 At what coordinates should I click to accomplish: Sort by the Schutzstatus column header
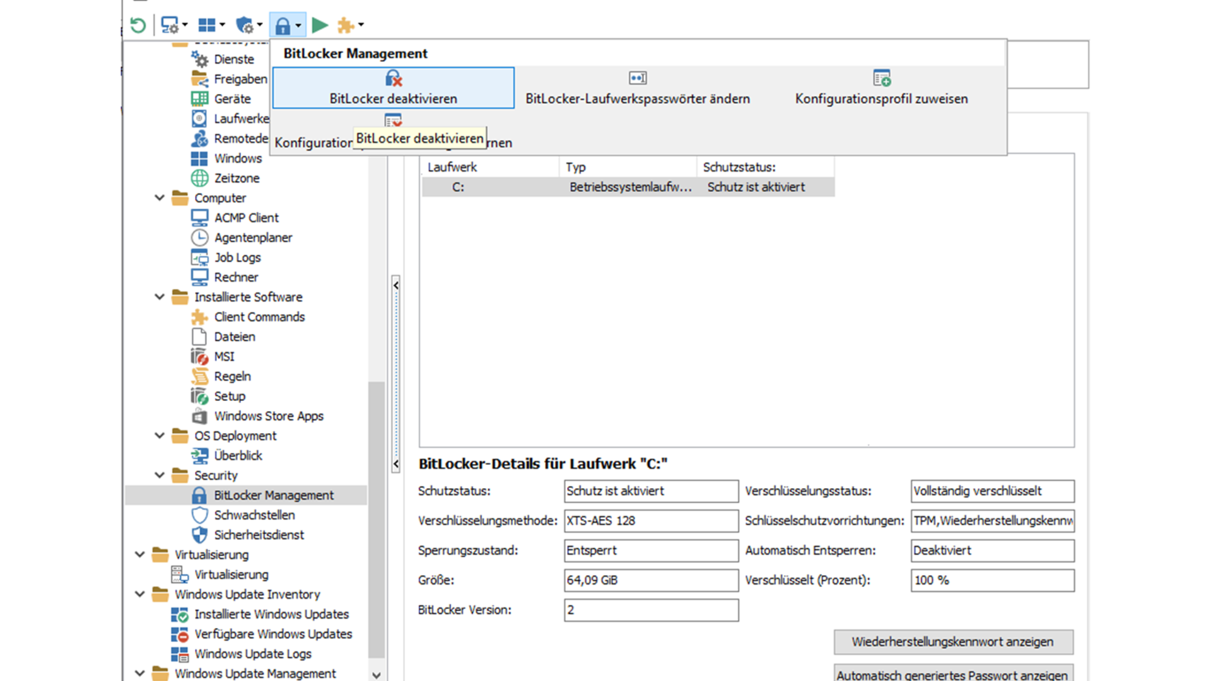coord(766,167)
